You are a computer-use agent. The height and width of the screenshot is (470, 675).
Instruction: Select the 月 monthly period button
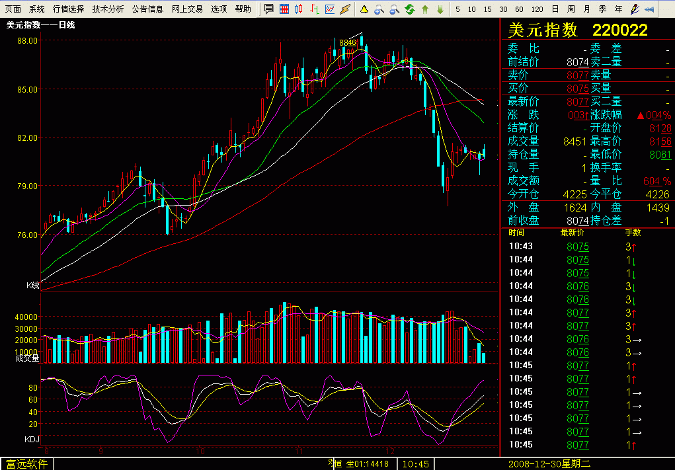587,9
